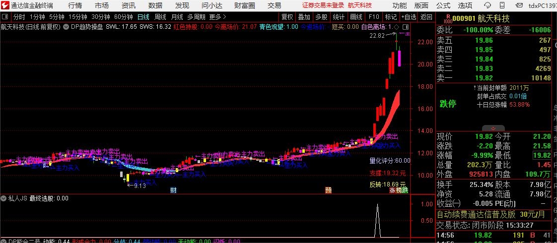Open F10 company info
This screenshot has height=243, width=557.
(x=374, y=17)
